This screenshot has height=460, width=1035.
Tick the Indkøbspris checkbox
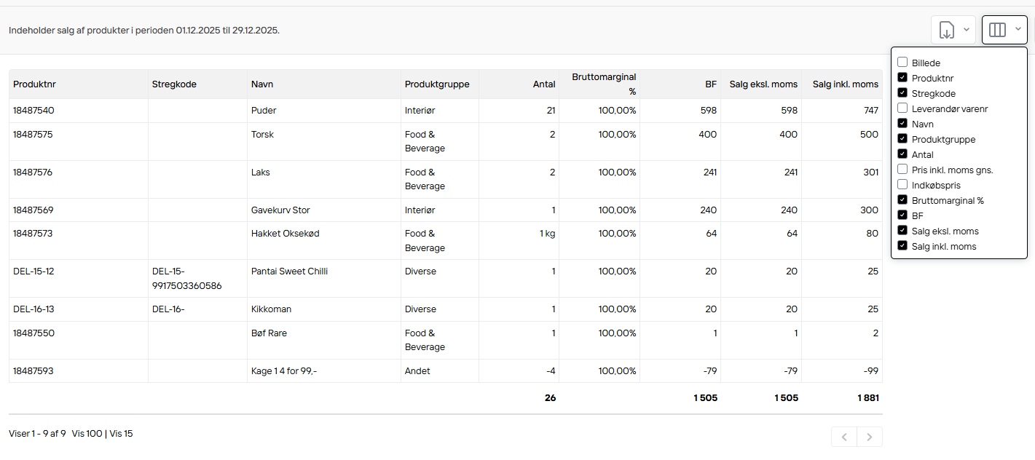point(902,185)
